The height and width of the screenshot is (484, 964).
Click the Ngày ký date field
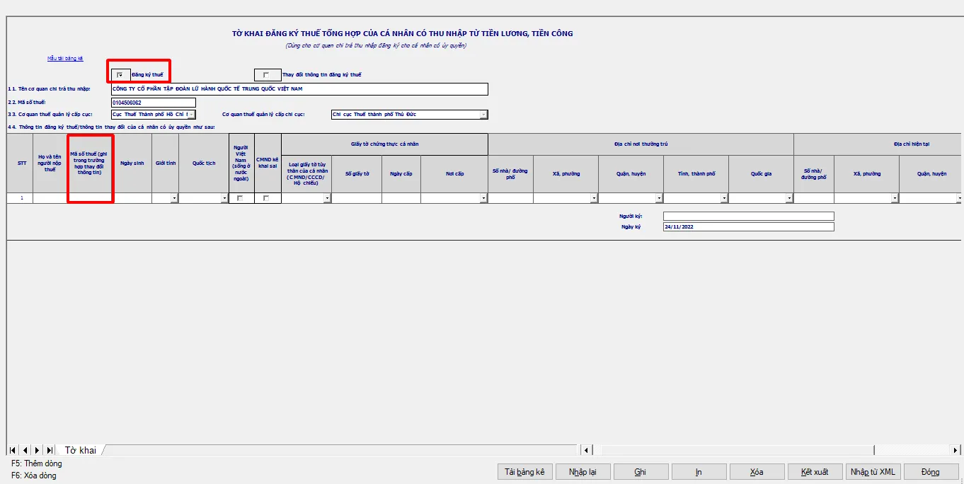click(748, 227)
